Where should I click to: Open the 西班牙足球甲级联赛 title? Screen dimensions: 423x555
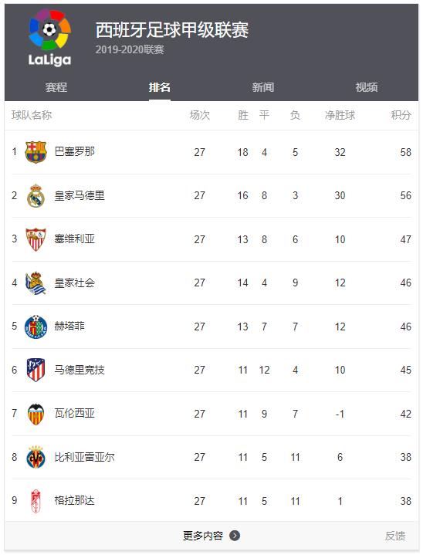(172, 30)
